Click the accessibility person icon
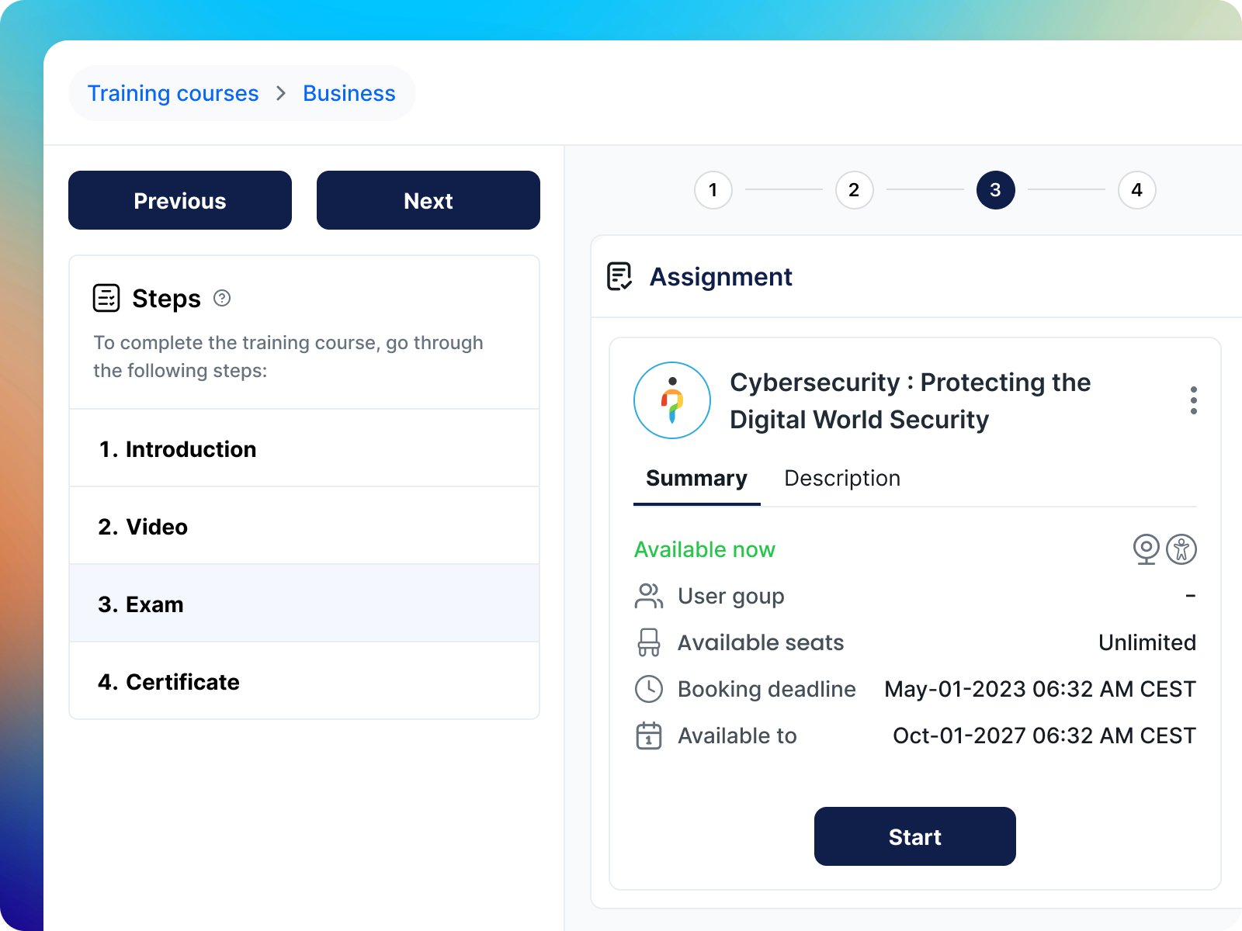This screenshot has height=931, width=1242. (1181, 549)
